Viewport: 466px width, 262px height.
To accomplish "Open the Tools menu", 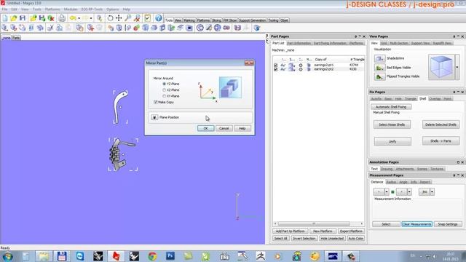I will coord(37,9).
